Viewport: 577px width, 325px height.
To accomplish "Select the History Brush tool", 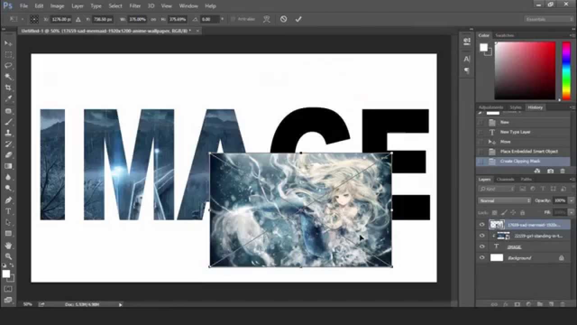I will [x=8, y=144].
